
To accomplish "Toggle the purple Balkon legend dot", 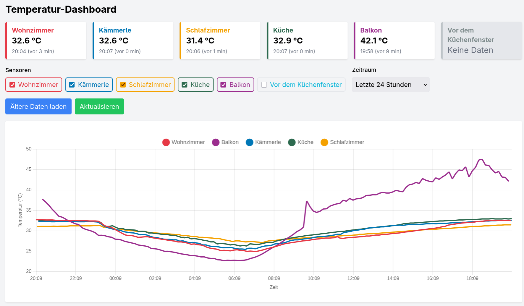I will (216, 142).
